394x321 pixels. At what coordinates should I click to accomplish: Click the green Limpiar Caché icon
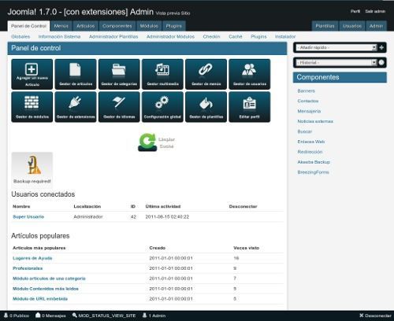tap(147, 142)
